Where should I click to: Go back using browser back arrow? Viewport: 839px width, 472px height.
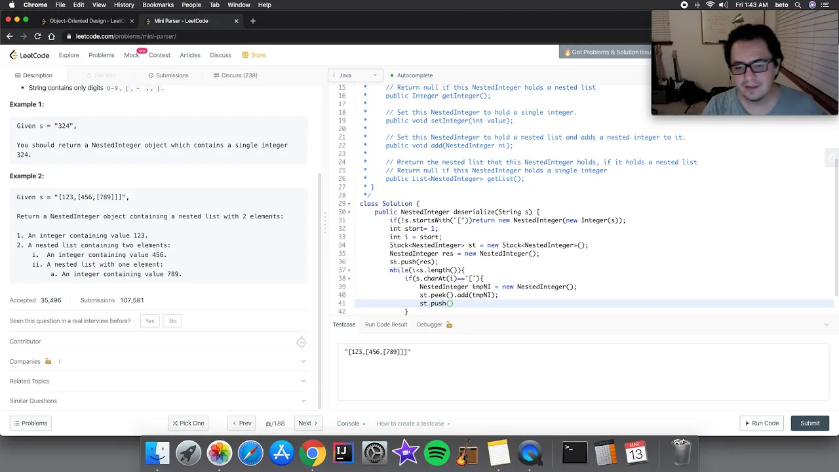[9, 36]
